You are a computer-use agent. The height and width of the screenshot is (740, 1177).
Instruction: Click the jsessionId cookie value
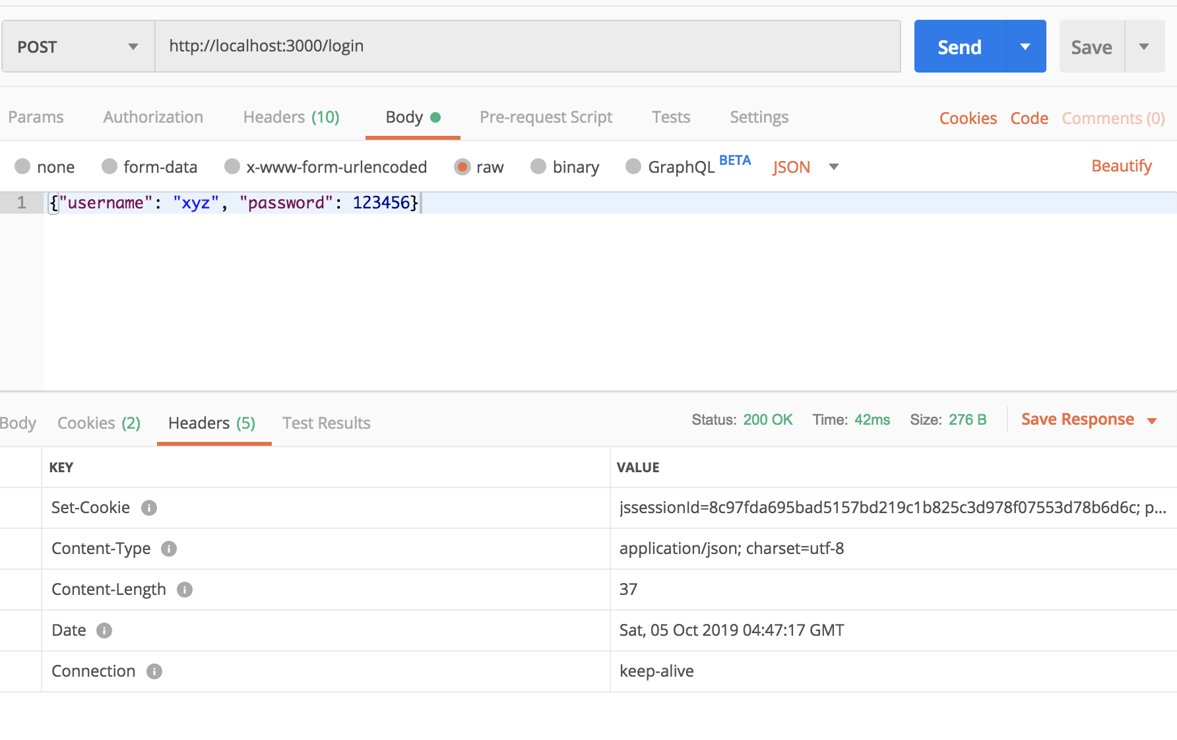893,508
